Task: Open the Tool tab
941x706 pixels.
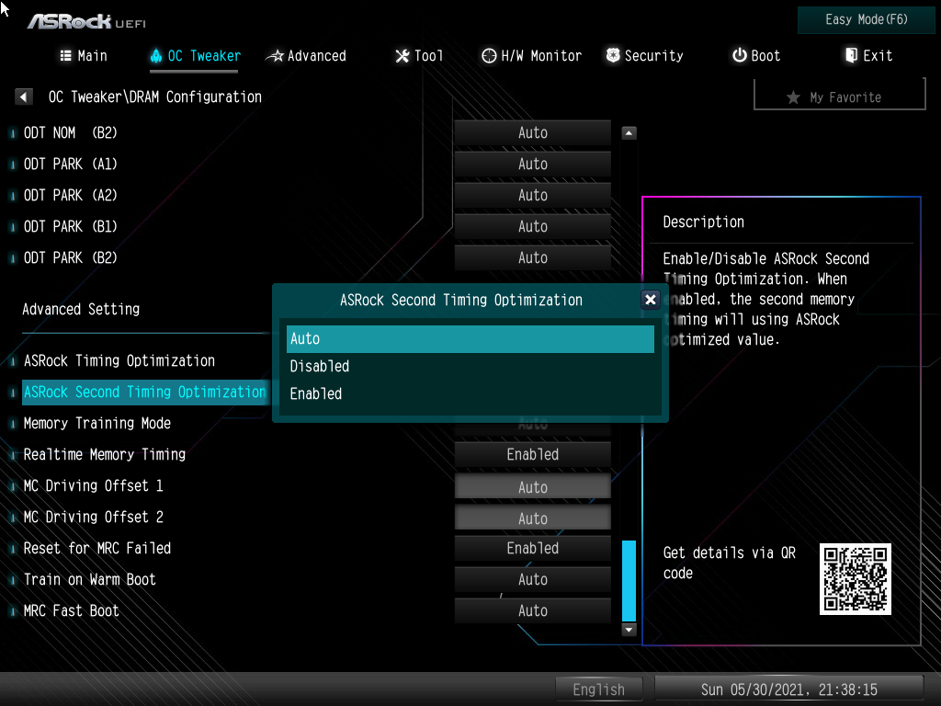Action: click(419, 56)
